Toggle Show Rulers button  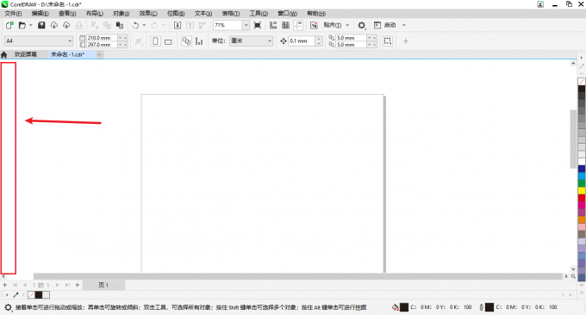273,25
